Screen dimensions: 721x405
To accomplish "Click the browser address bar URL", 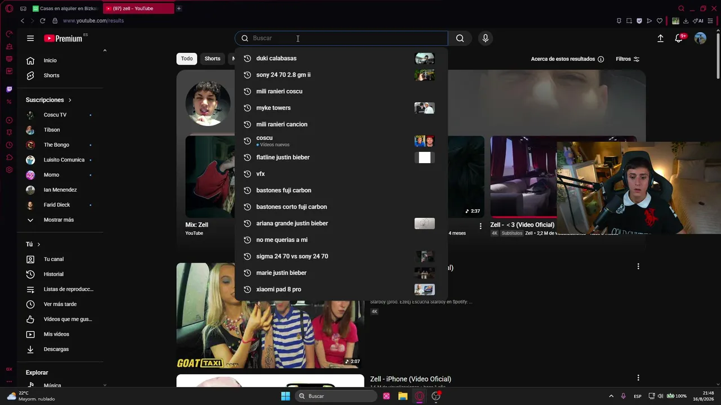I will (94, 21).
